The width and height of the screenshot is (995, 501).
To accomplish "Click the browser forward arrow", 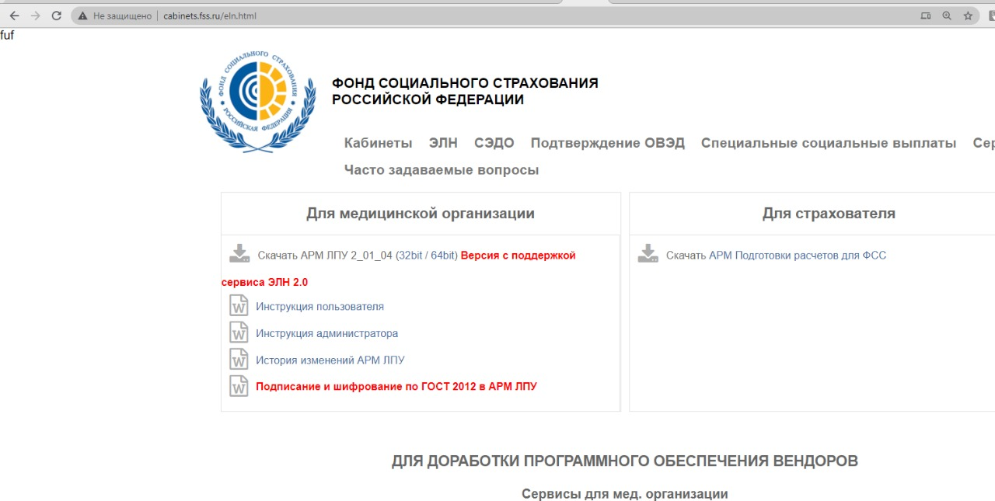I will pos(35,16).
